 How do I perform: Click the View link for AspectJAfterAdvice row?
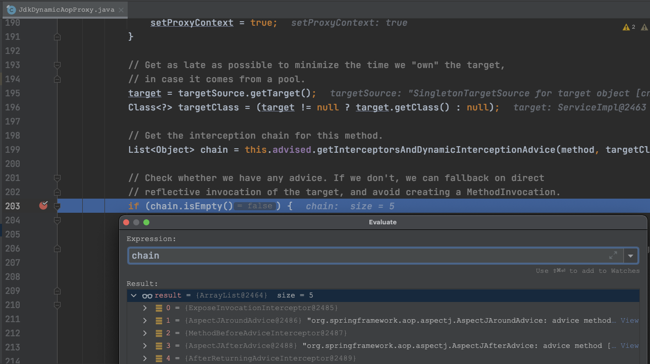(629, 345)
